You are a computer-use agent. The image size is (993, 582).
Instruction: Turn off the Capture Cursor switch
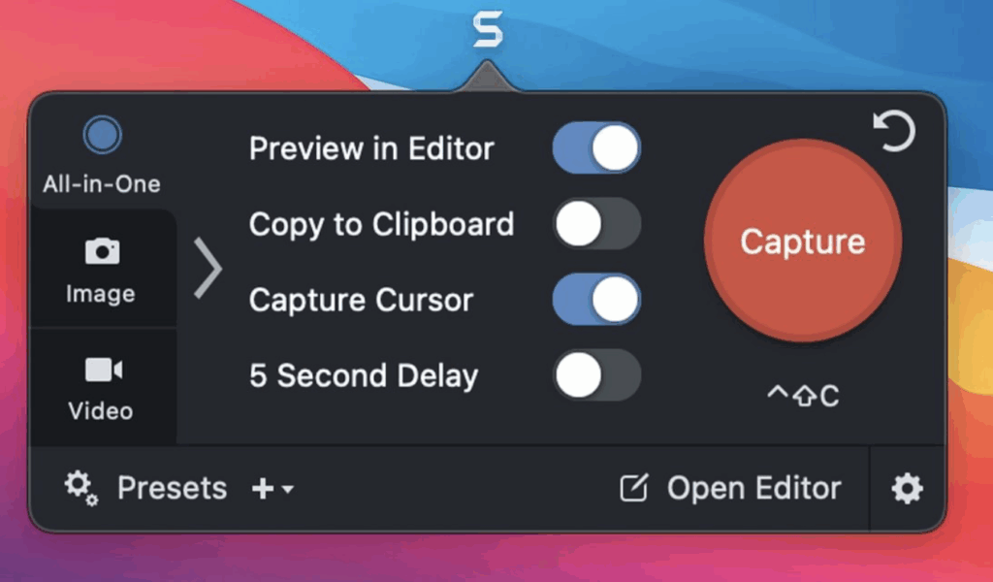click(x=596, y=299)
